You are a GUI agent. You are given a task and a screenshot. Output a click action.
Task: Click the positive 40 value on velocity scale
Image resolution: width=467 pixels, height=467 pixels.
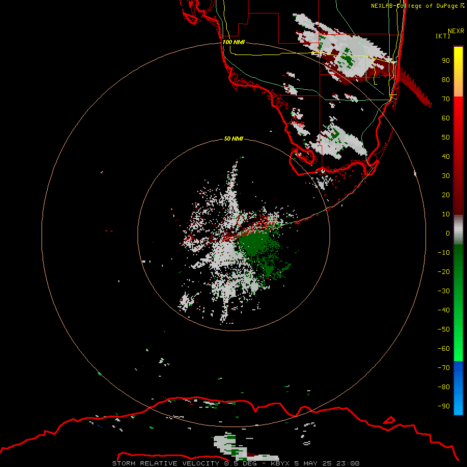pyautogui.click(x=446, y=156)
